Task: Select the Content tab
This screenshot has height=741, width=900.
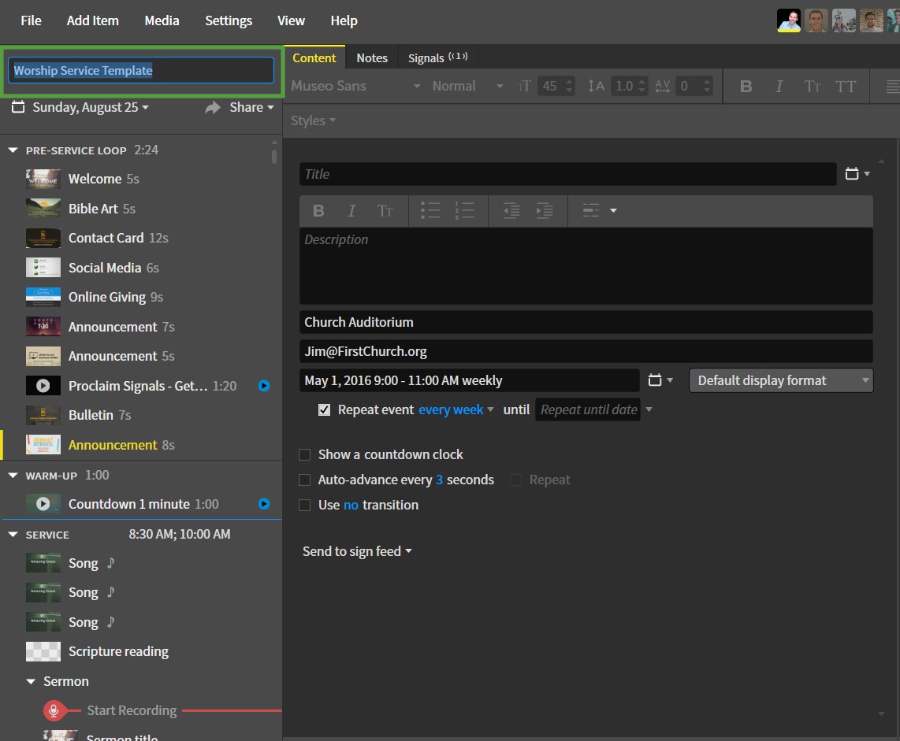Action: click(x=314, y=58)
